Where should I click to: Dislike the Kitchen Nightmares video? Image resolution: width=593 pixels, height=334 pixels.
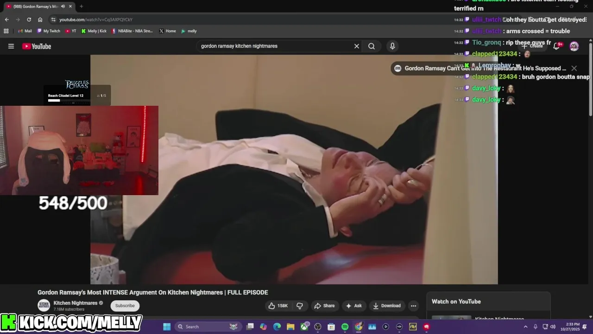(x=300, y=306)
